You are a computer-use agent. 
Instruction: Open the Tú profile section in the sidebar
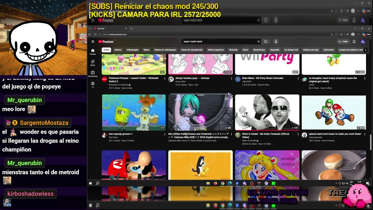click(93, 85)
